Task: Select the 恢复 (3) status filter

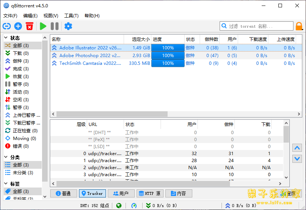Action: 23,77
